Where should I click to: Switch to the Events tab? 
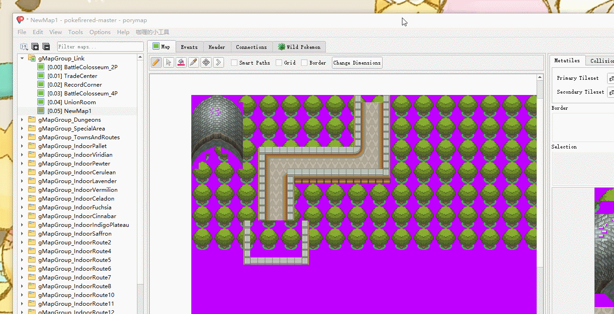(x=189, y=47)
